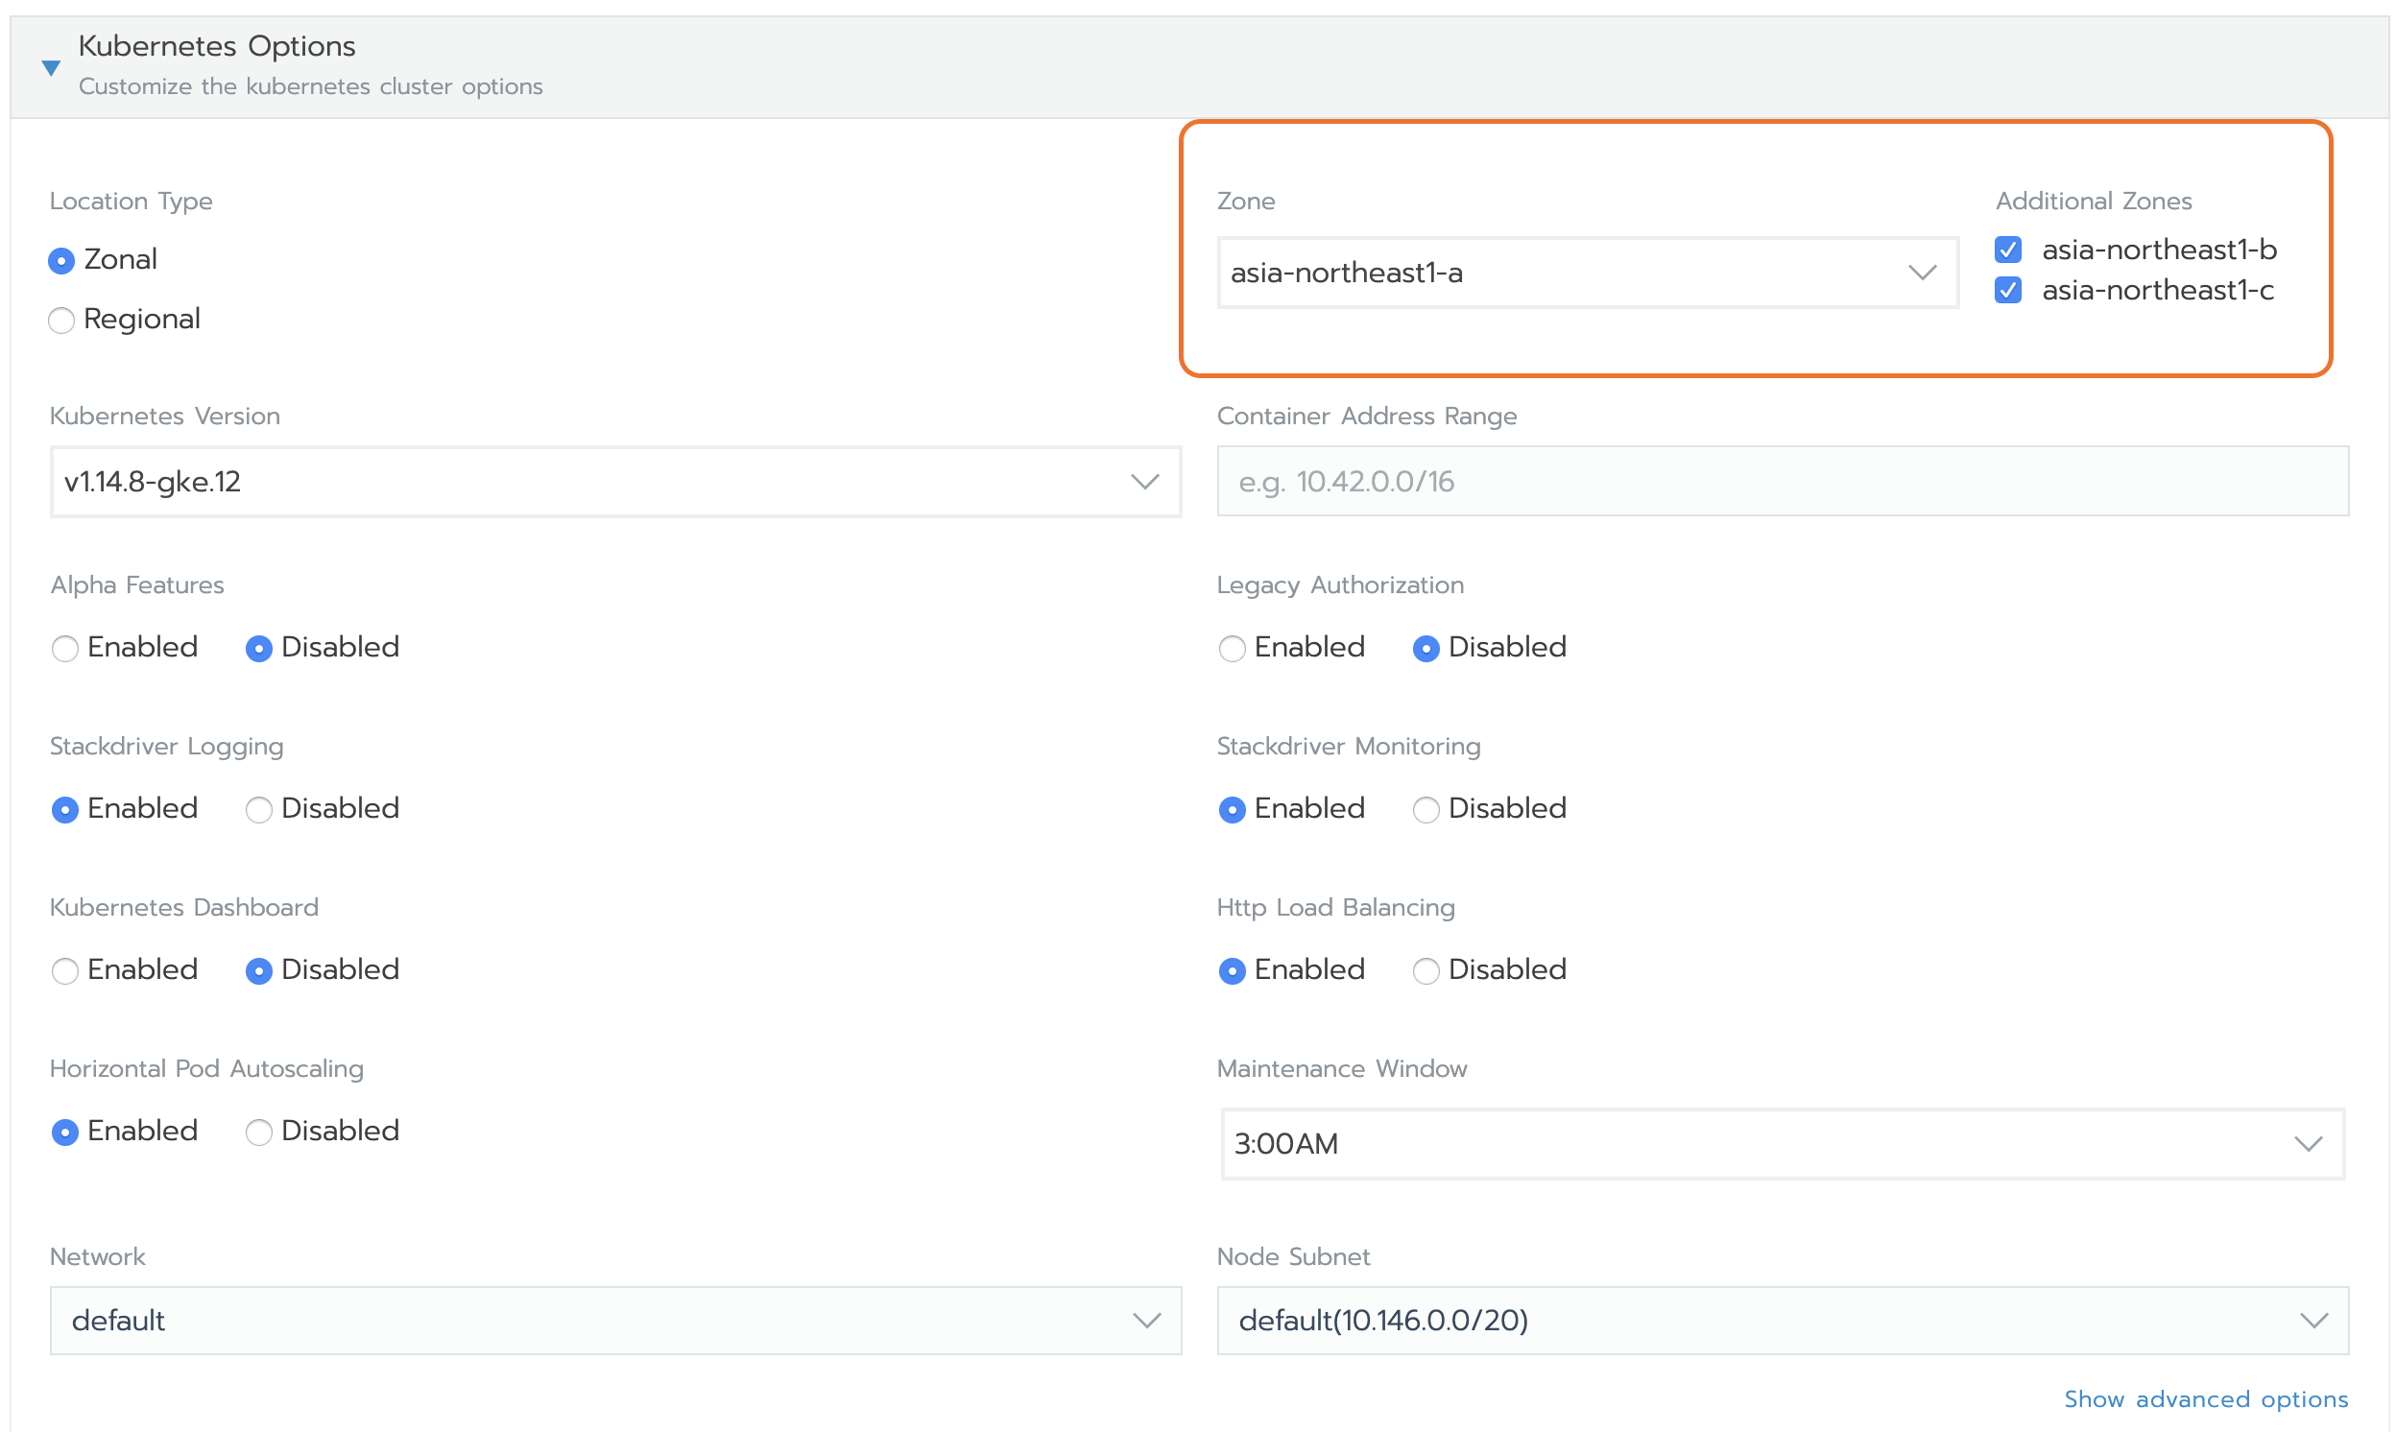This screenshot has height=1432, width=2396.
Task: Open Maintenance Window dropdown 3:00AM
Action: click(1782, 1144)
